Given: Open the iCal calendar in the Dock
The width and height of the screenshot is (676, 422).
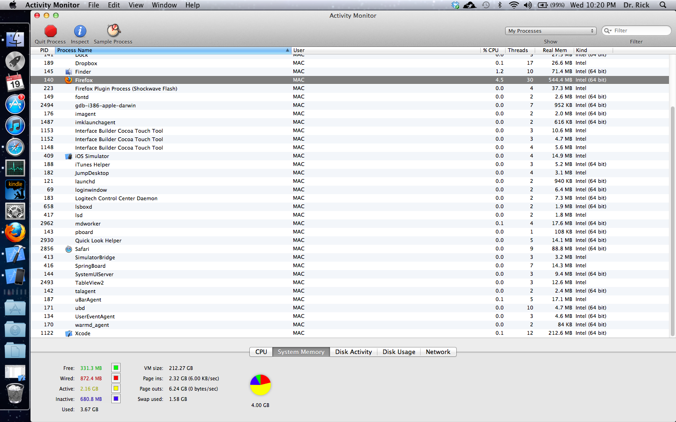Looking at the screenshot, I should click(15, 83).
